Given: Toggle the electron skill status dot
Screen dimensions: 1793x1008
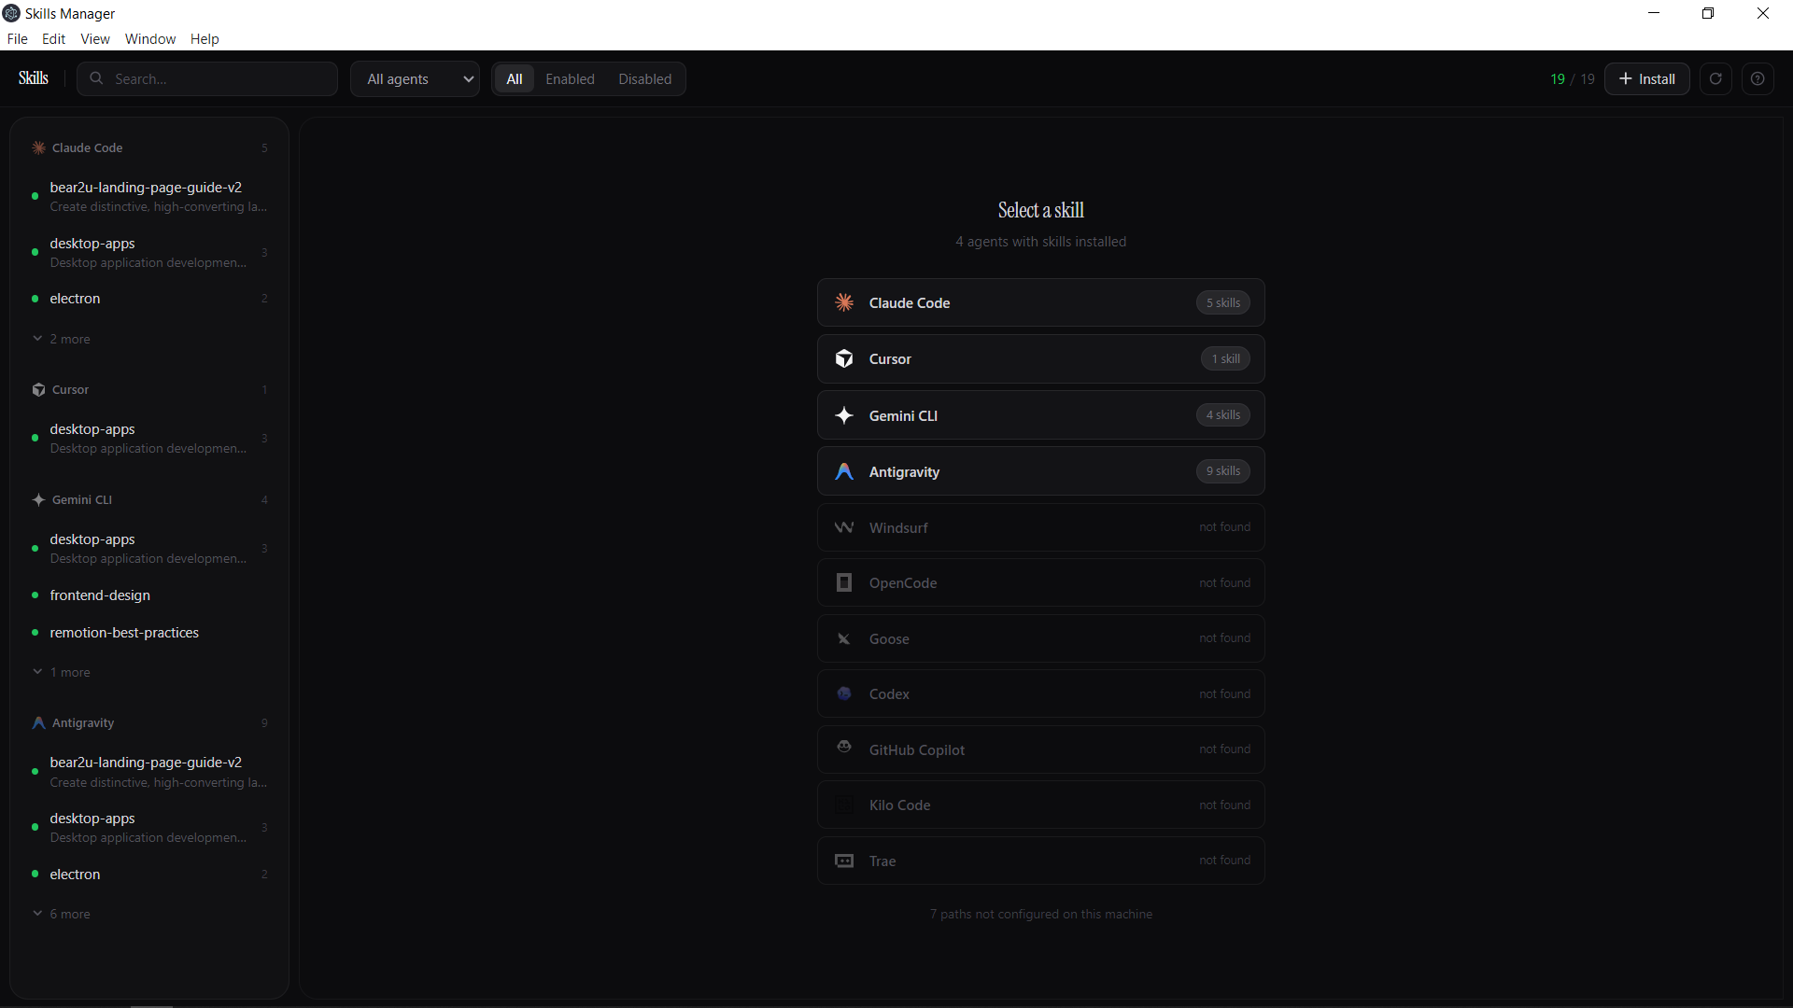Looking at the screenshot, I should tap(35, 299).
